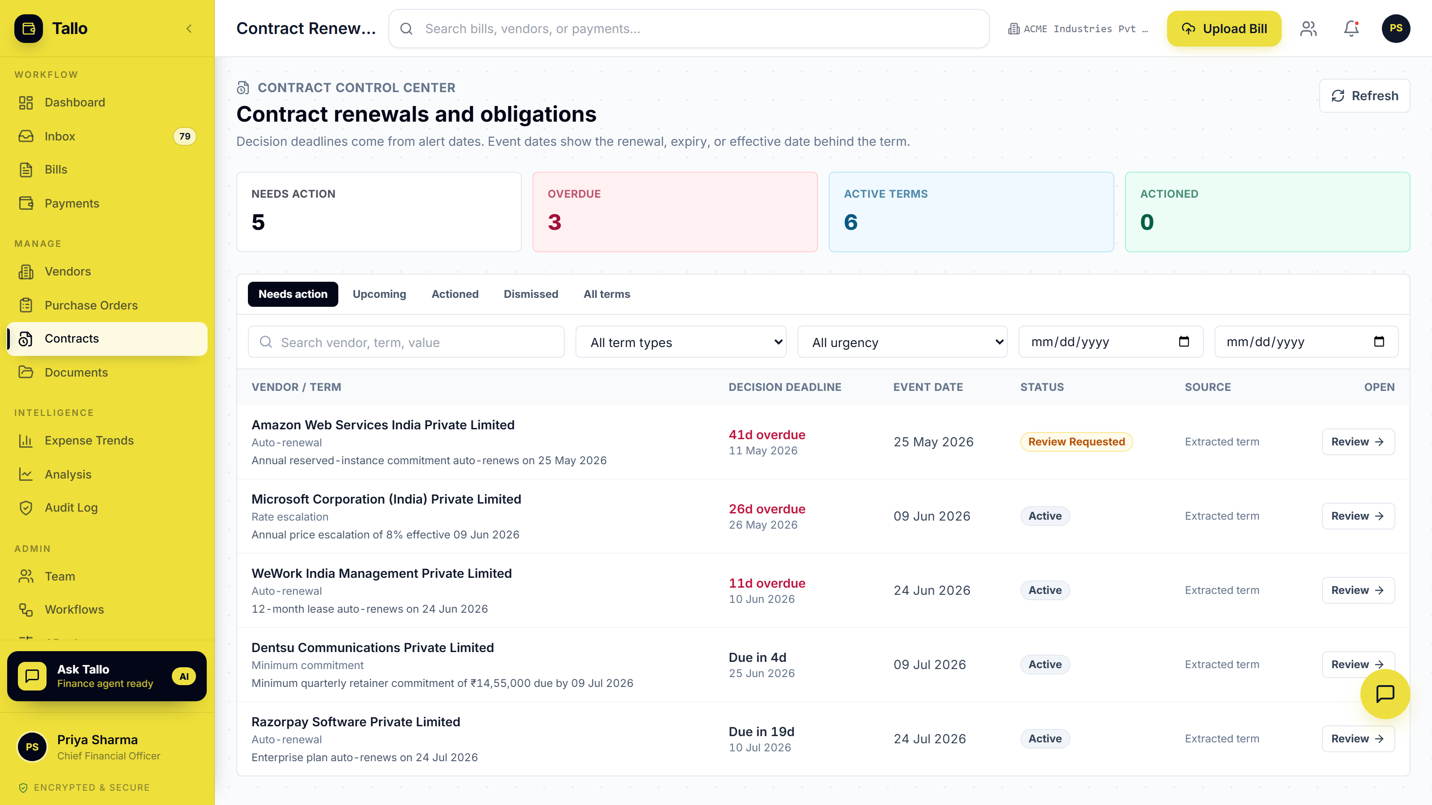This screenshot has width=1432, height=805.
Task: Click the Review Requested status badge
Action: 1076,442
